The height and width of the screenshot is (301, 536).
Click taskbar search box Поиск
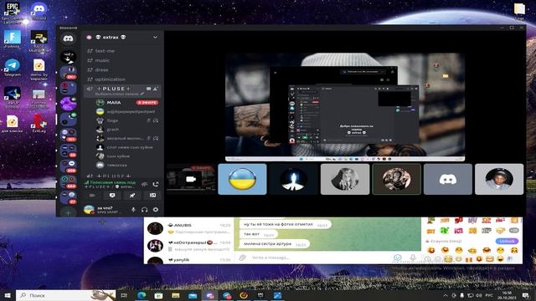66,295
